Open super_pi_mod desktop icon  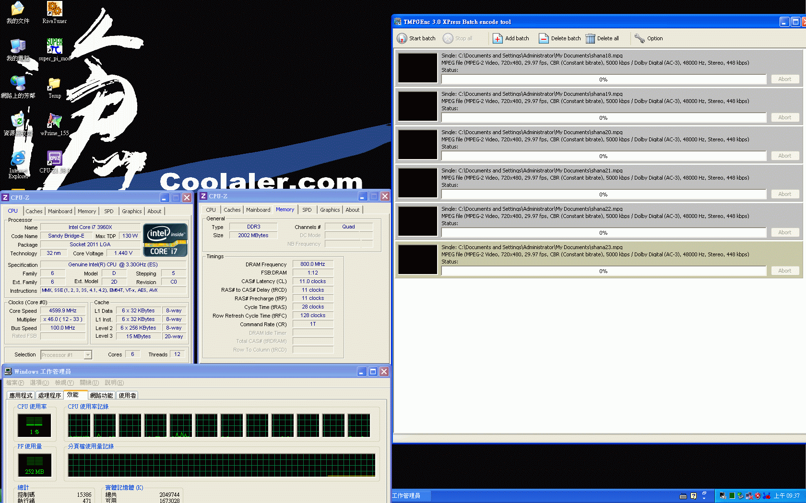[54, 46]
